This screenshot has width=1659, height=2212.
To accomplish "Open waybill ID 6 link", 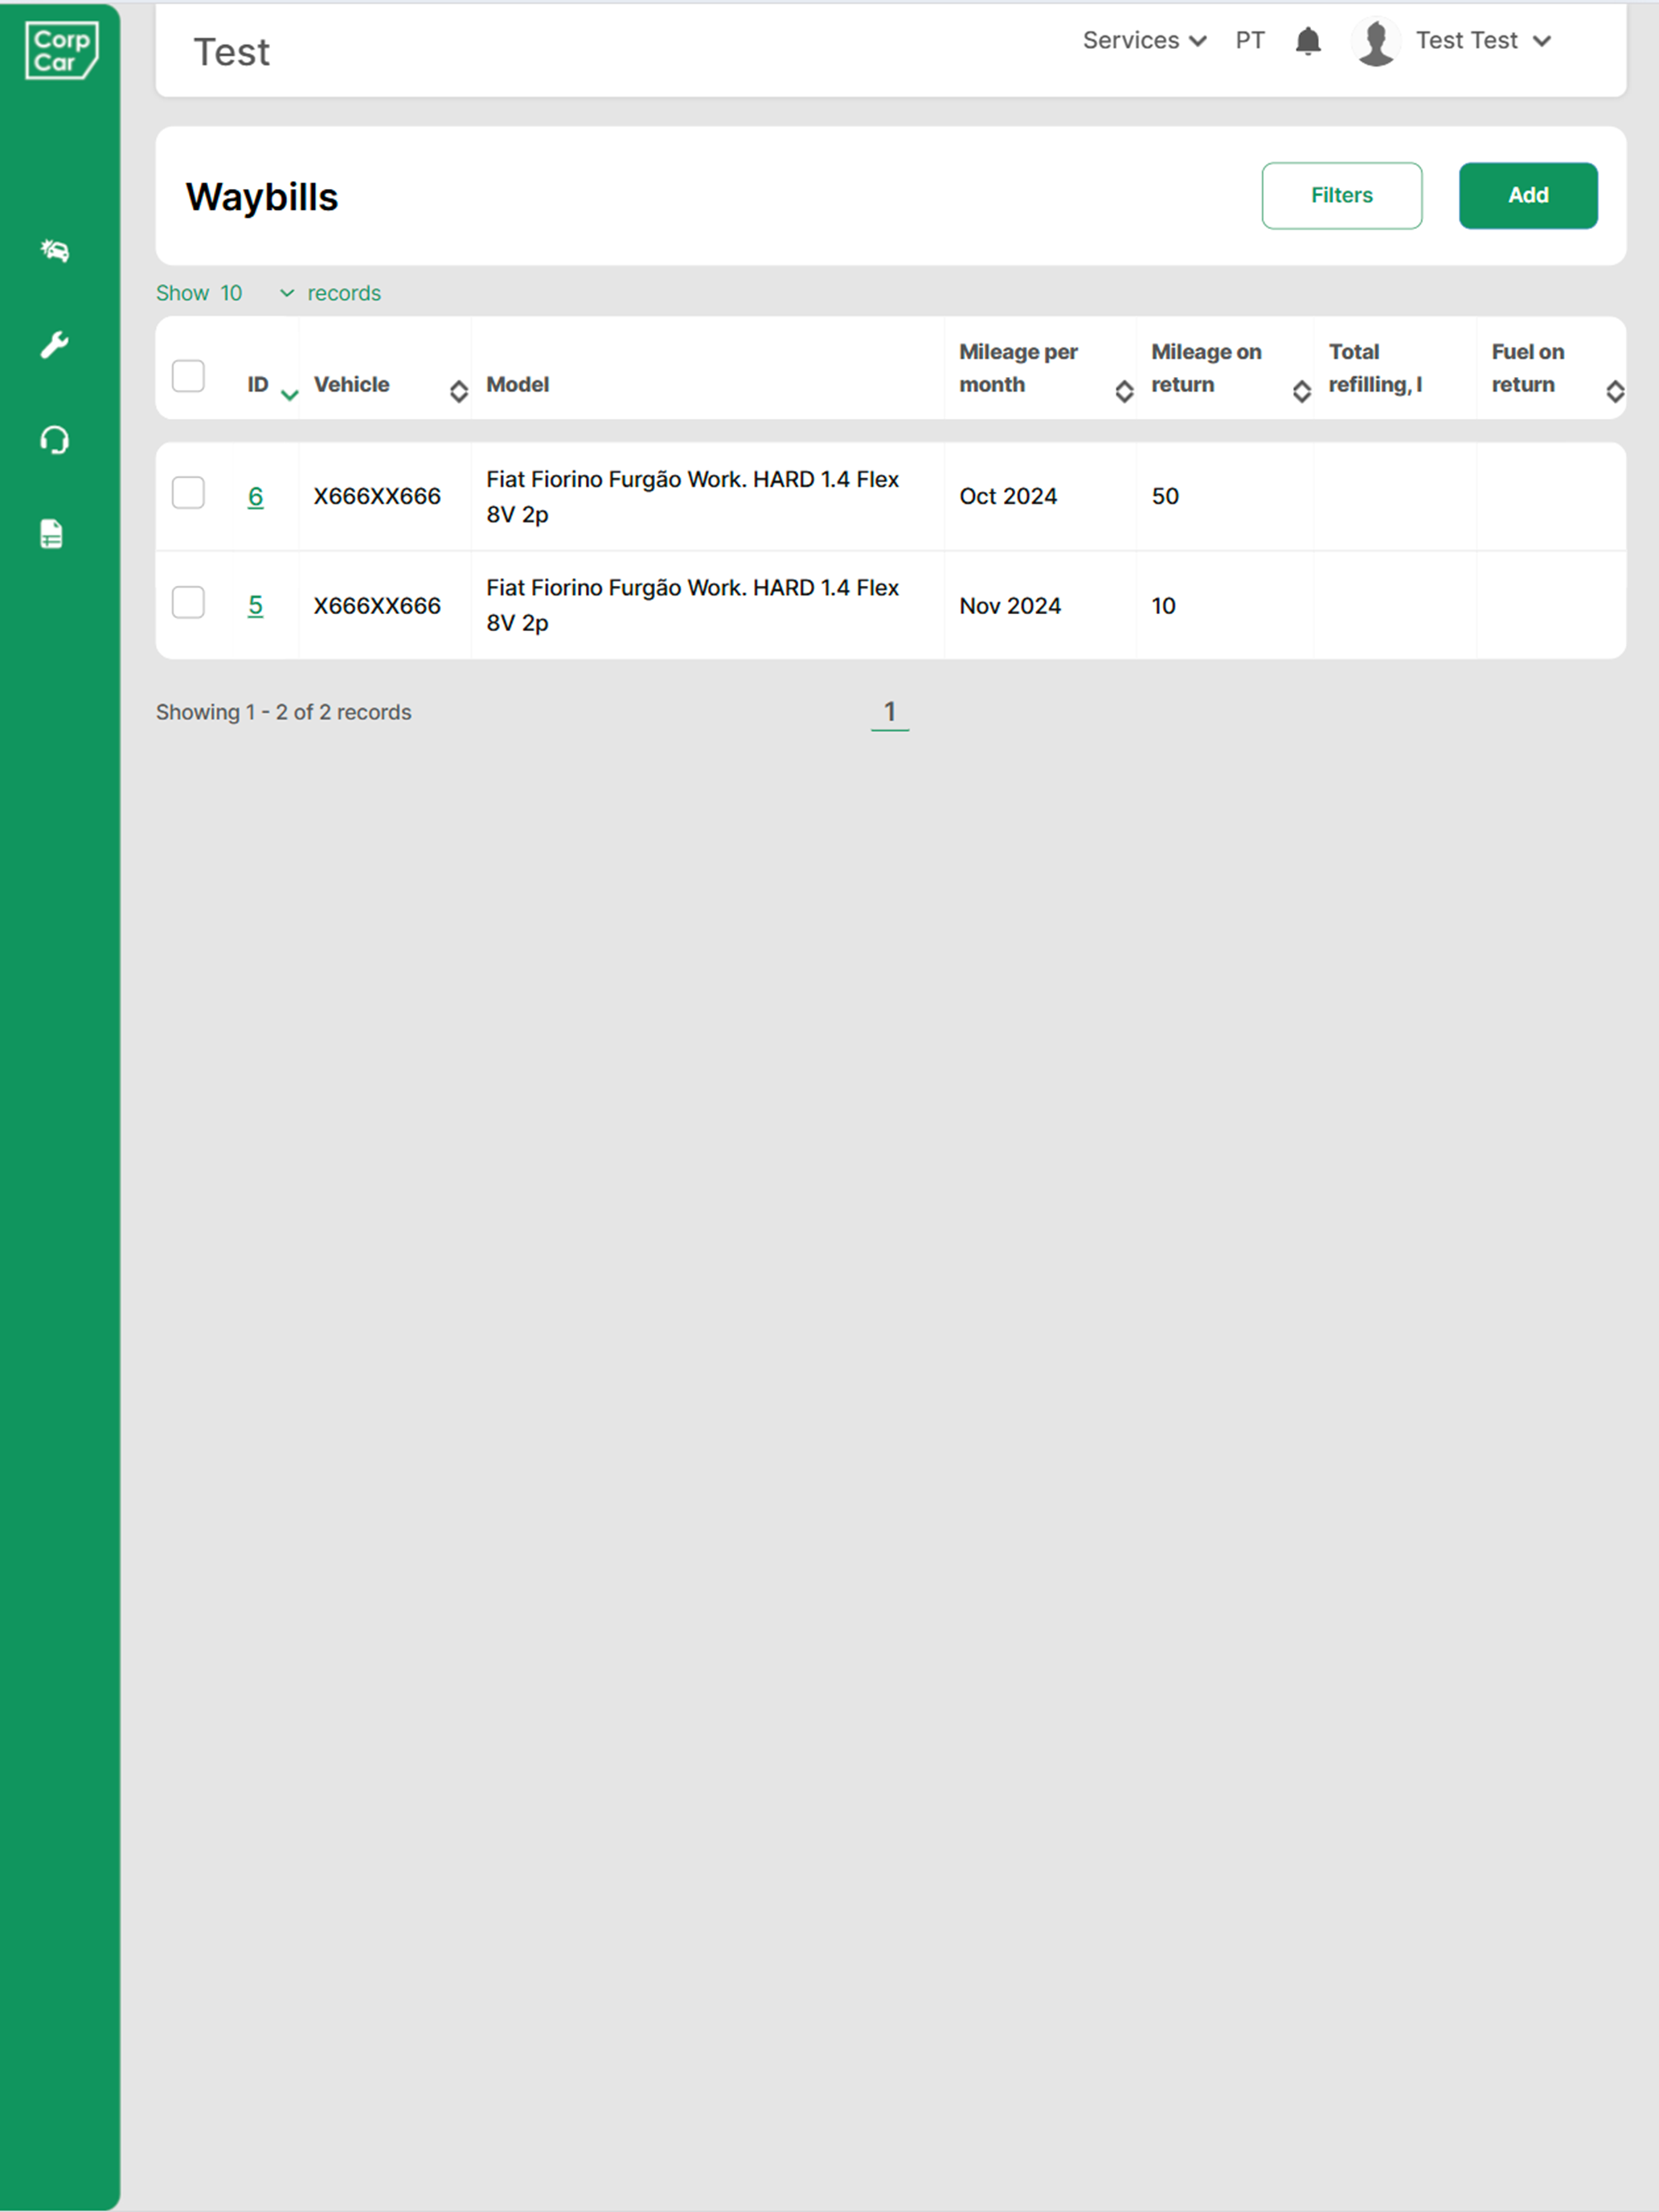I will [x=256, y=496].
